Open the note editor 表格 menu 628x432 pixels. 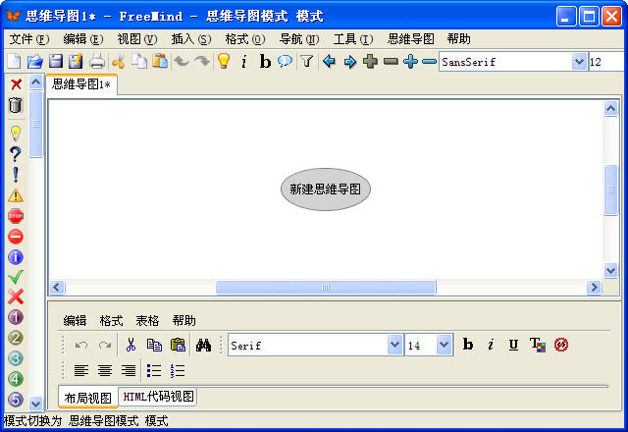tap(147, 321)
